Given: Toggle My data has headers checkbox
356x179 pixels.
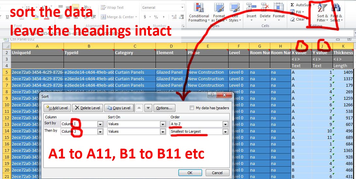Looking at the screenshot, I should [192, 108].
